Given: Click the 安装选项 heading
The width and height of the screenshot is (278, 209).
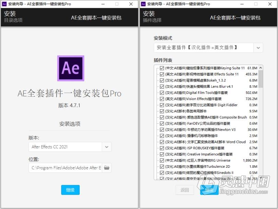Looking at the screenshot, I should [x=70, y=124].
